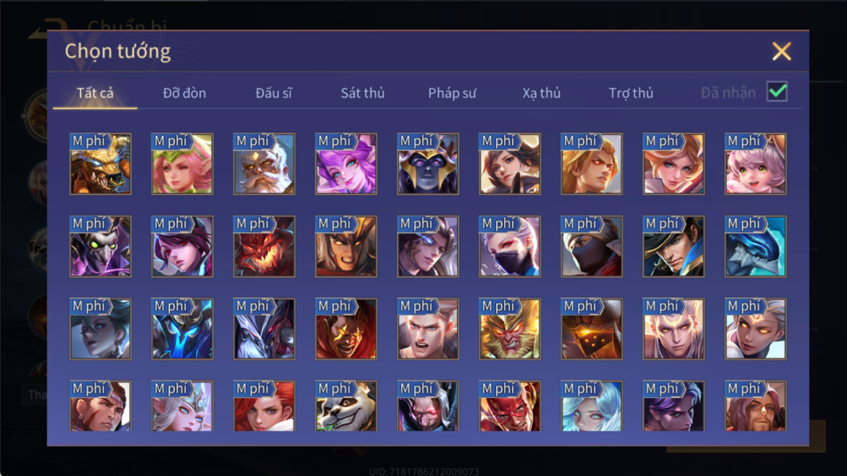
Task: Pick the white-bearded old man hero
Action: 264,164
